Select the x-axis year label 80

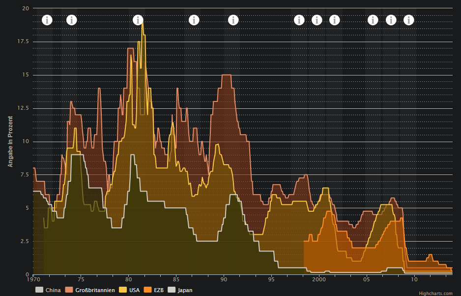pyautogui.click(x=128, y=279)
